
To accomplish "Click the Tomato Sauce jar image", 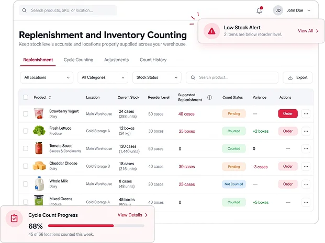I will [39, 148].
